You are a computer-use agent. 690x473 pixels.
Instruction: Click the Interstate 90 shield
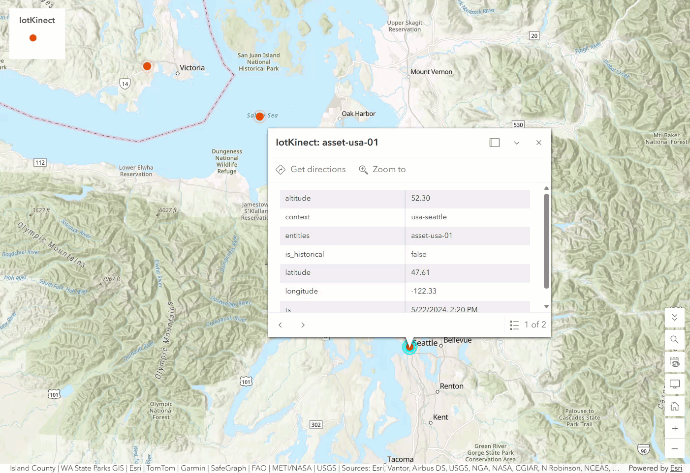click(644, 450)
